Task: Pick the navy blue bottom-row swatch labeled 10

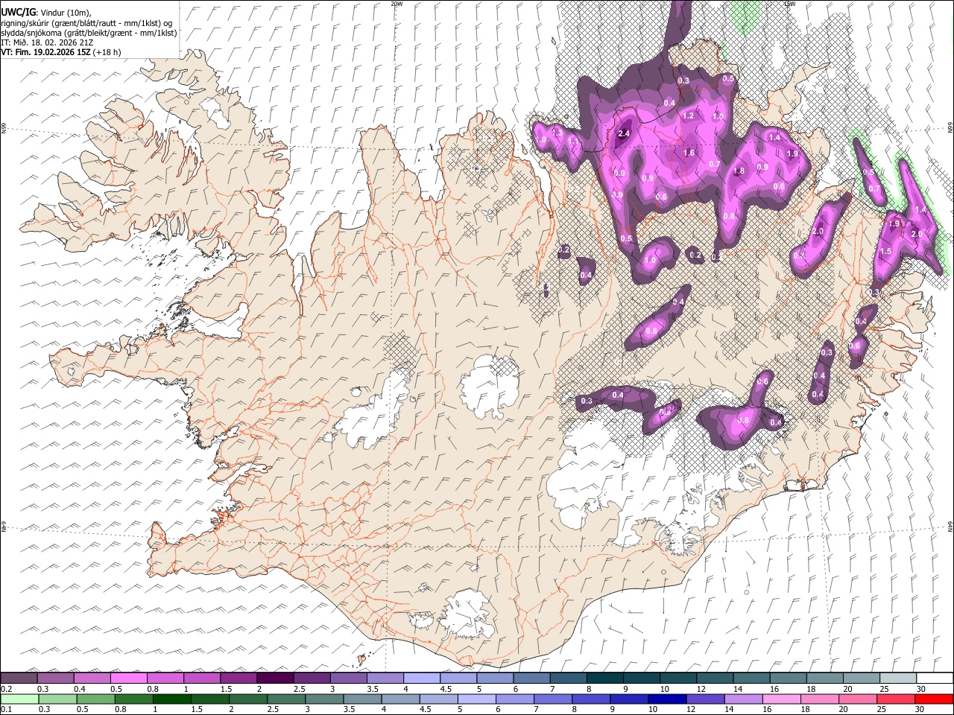Action: click(x=667, y=699)
